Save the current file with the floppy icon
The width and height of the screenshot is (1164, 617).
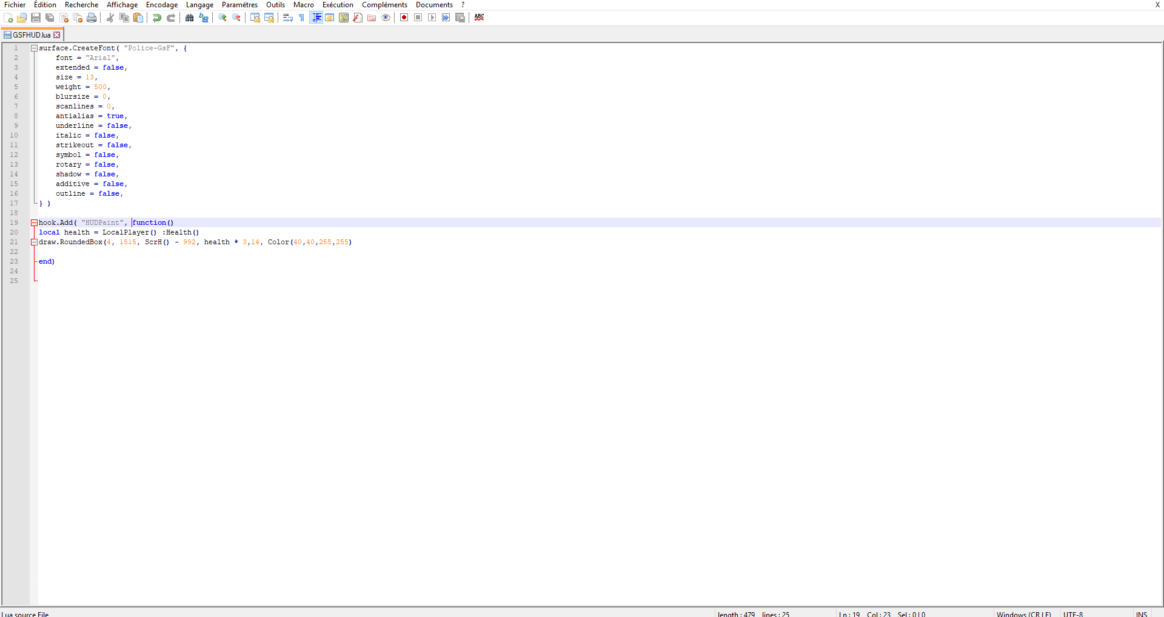[x=36, y=18]
